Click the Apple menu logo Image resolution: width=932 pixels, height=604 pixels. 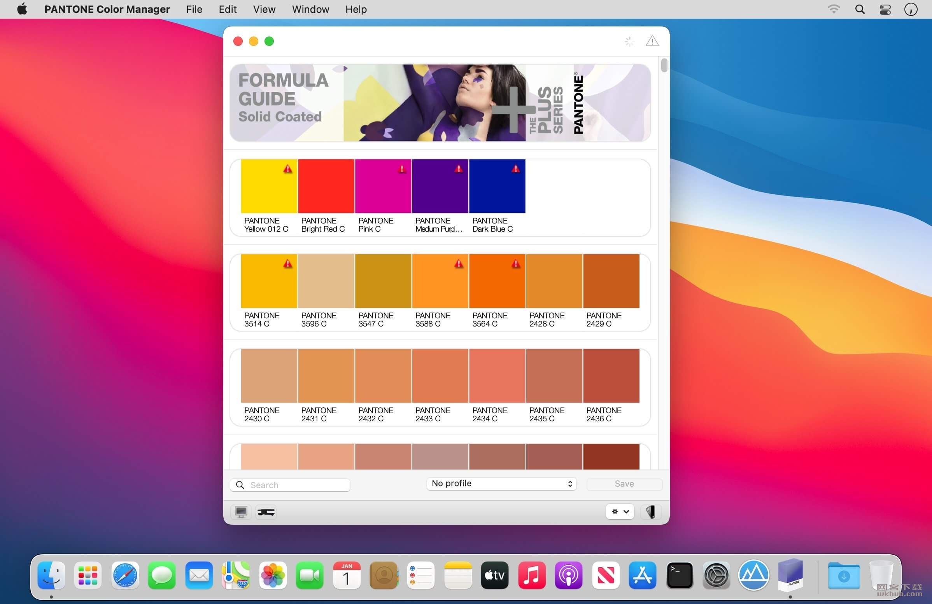[22, 9]
